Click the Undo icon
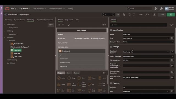 (x=130, y=15)
